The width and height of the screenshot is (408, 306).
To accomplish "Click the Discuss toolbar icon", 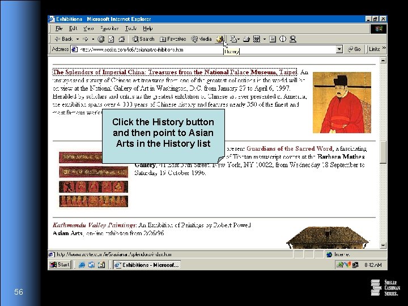I will (273, 39).
